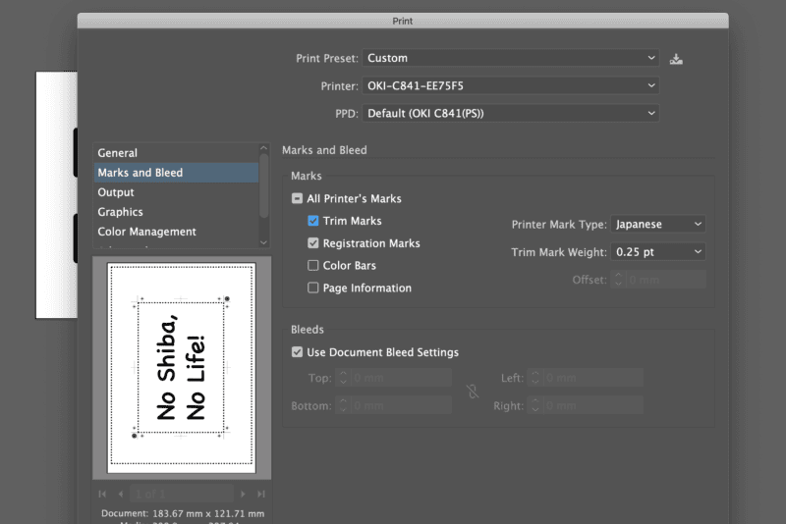Enable the Color Bars checkbox
The image size is (786, 524).
(x=312, y=265)
